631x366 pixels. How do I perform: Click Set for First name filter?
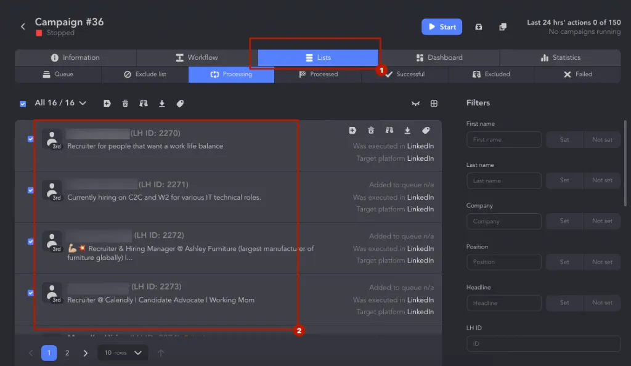click(564, 140)
